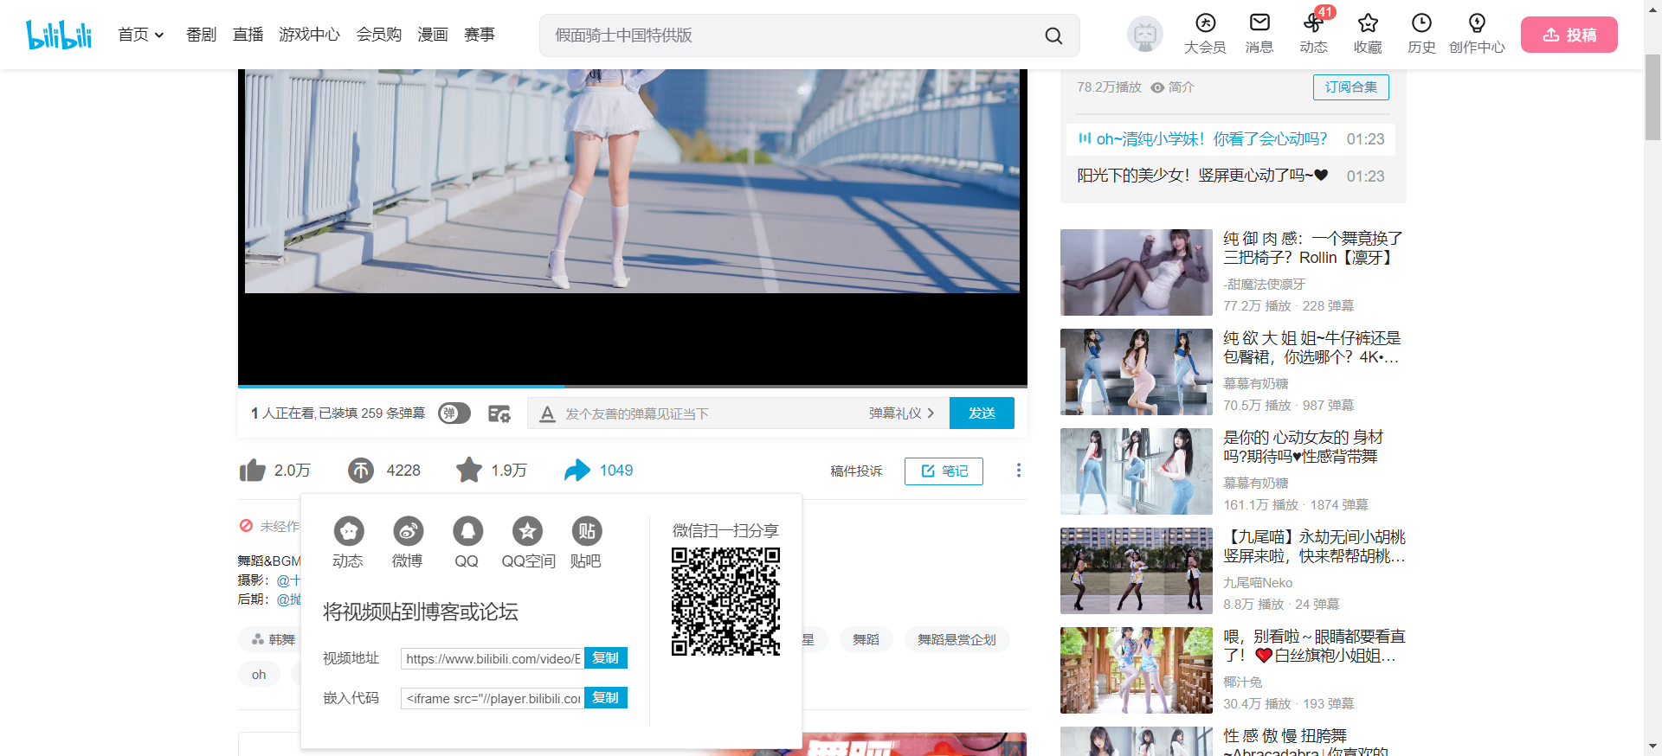This screenshot has width=1662, height=756.
Task: Click the 视频地址 URL field
Action: [493, 658]
